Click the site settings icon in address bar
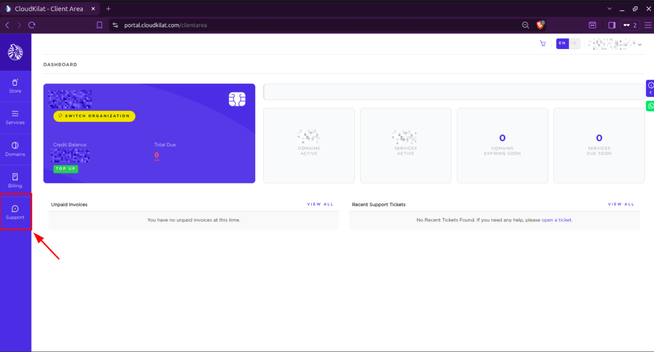Image resolution: width=654 pixels, height=352 pixels. click(x=115, y=25)
